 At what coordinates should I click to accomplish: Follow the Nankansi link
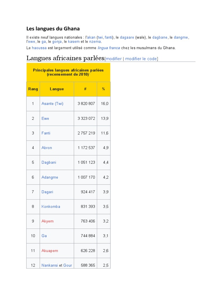(50, 265)
